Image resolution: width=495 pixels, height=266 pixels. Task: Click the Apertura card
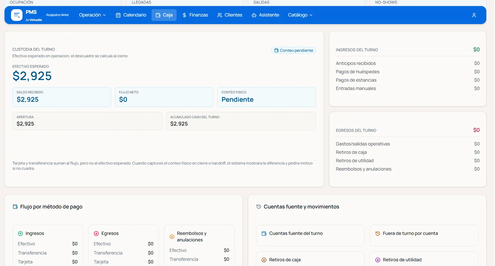87,121
